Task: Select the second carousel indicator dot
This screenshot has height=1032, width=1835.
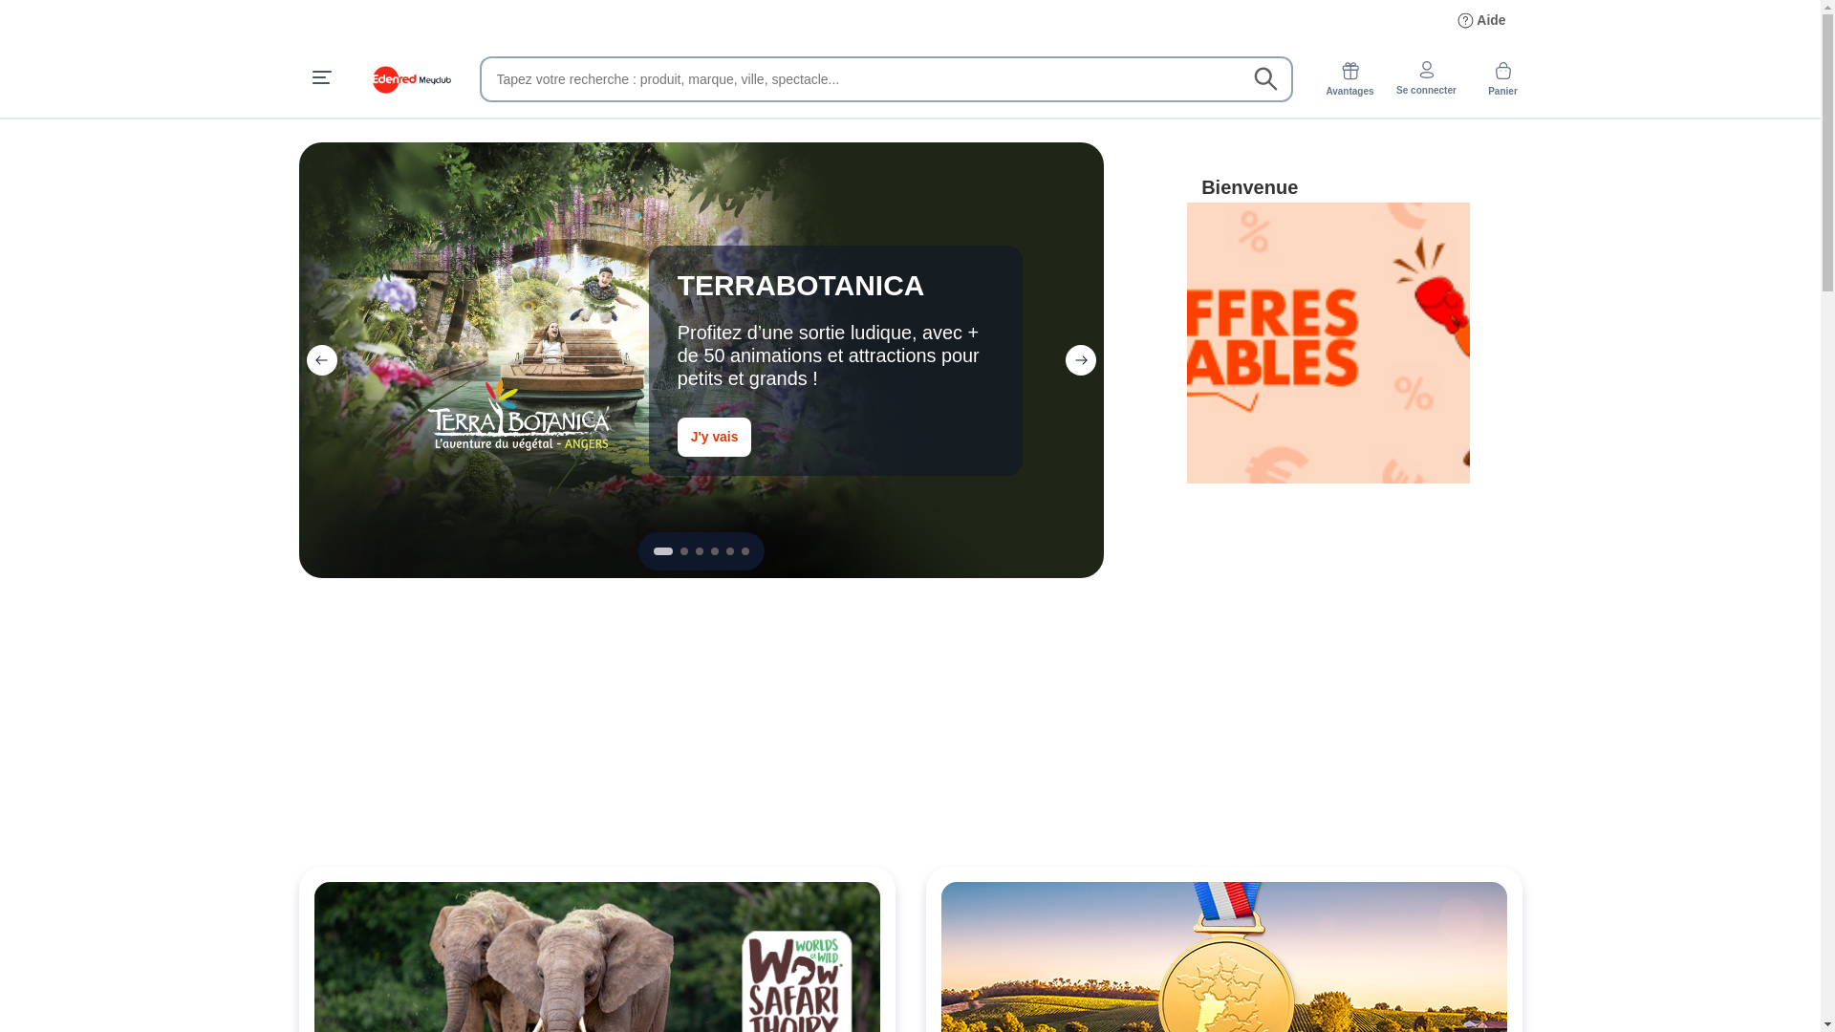Action: (684, 551)
